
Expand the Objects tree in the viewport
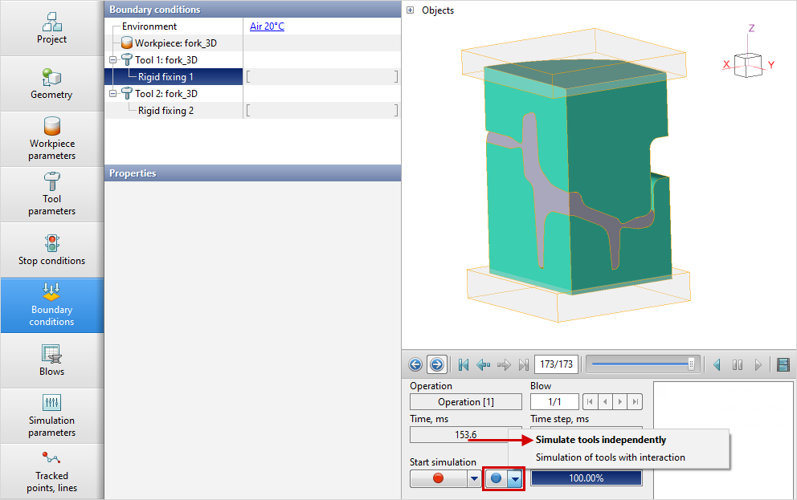pos(411,10)
